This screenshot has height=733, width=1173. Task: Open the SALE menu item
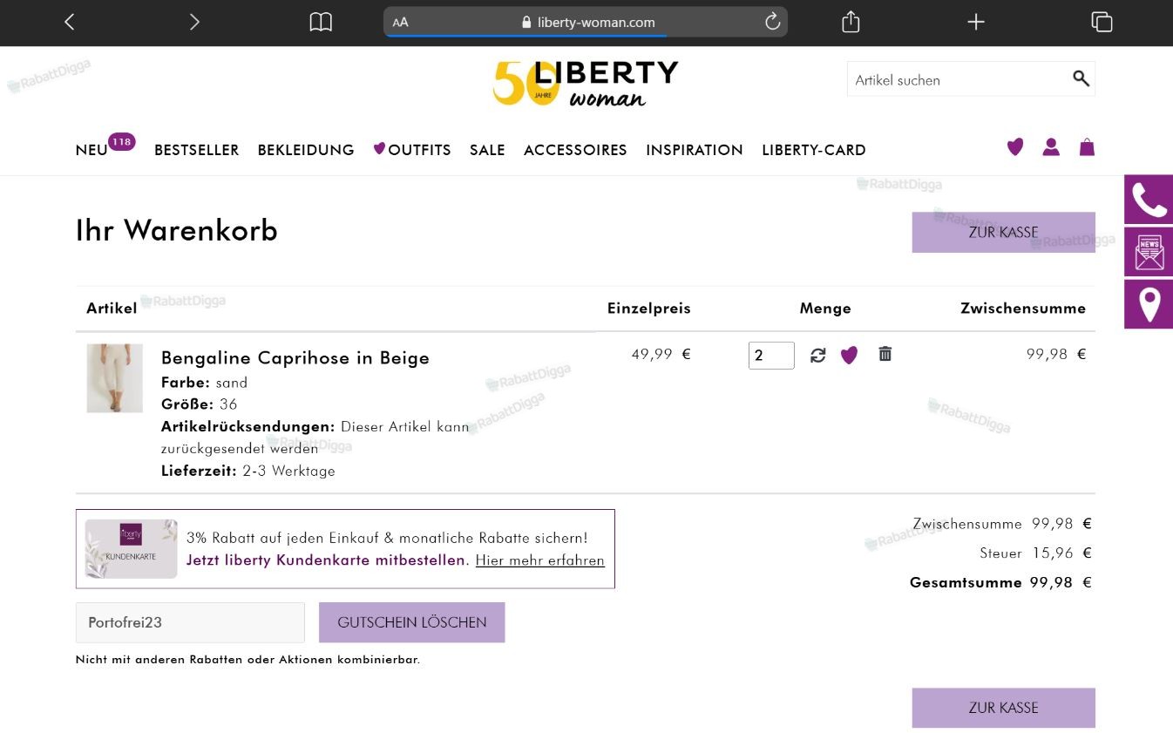point(487,150)
